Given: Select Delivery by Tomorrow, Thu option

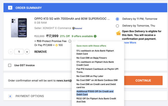Looking at the screenshot, I should coord(118,26).
